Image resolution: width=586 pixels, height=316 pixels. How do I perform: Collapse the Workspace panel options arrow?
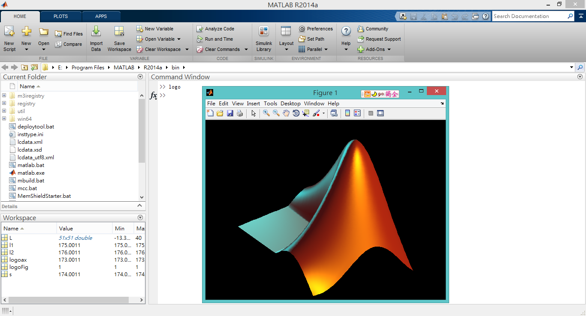point(140,218)
